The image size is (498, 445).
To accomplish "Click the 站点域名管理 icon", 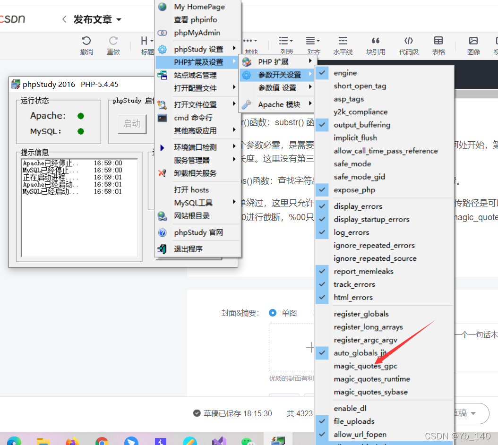I will pyautogui.click(x=162, y=75).
